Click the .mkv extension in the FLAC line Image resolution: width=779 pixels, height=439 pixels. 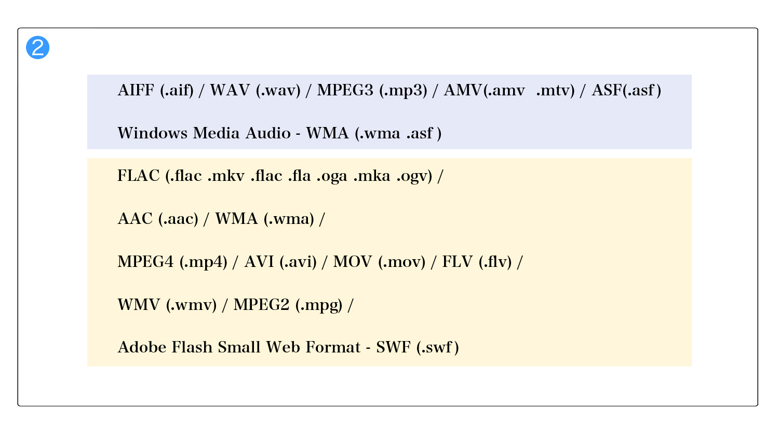226,176
